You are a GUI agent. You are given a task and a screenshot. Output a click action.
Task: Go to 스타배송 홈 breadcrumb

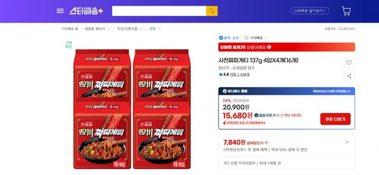coord(69,29)
